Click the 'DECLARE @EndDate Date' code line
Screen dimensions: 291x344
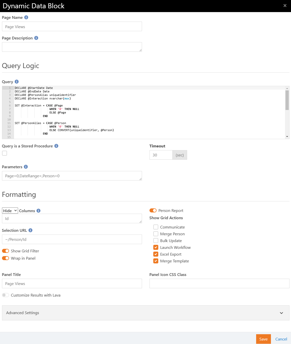point(32,91)
